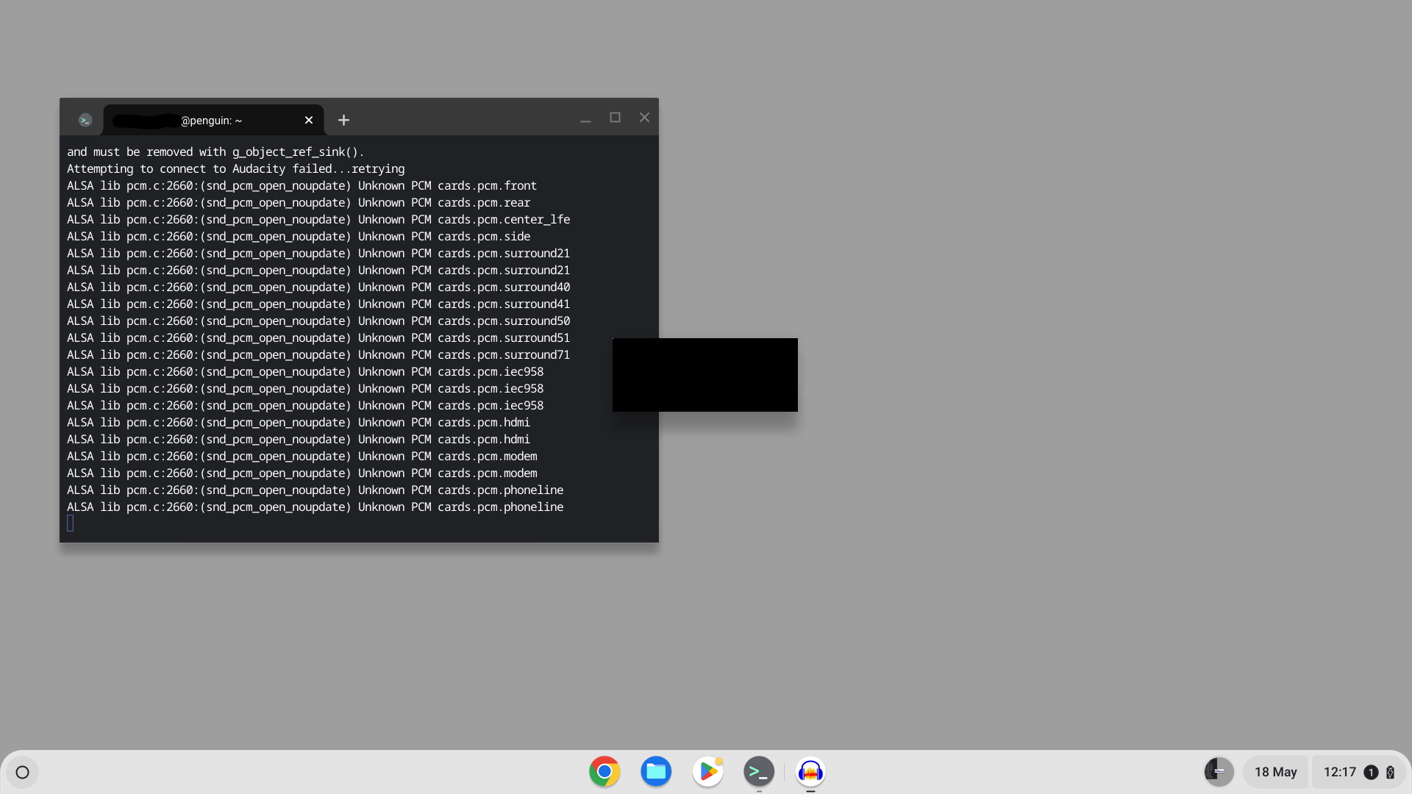This screenshot has width=1412, height=794.
Task: Click the Audacity running indicator line
Action: click(x=810, y=790)
